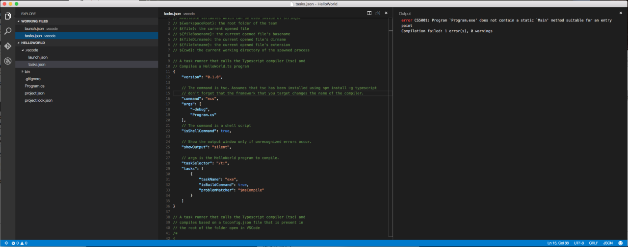
Task: Click the open changes icon in editor toolbar
Action: click(x=378, y=13)
